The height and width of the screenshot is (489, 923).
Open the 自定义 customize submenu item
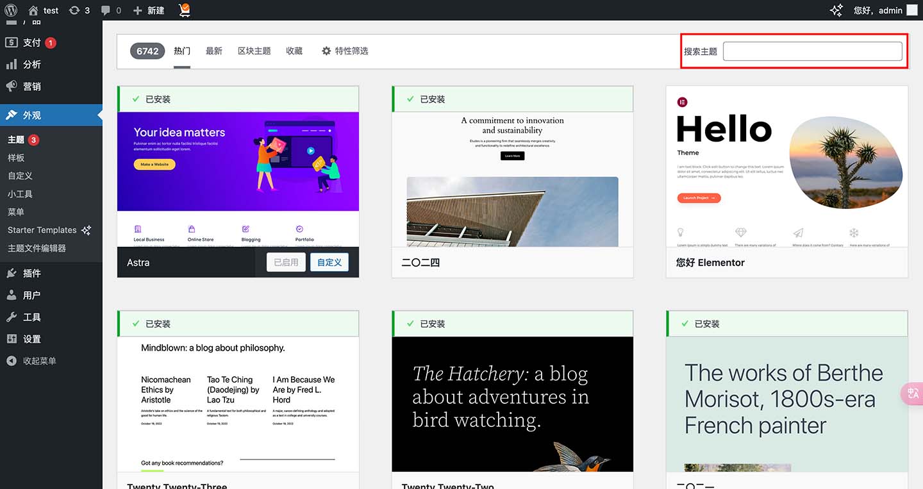(x=20, y=176)
